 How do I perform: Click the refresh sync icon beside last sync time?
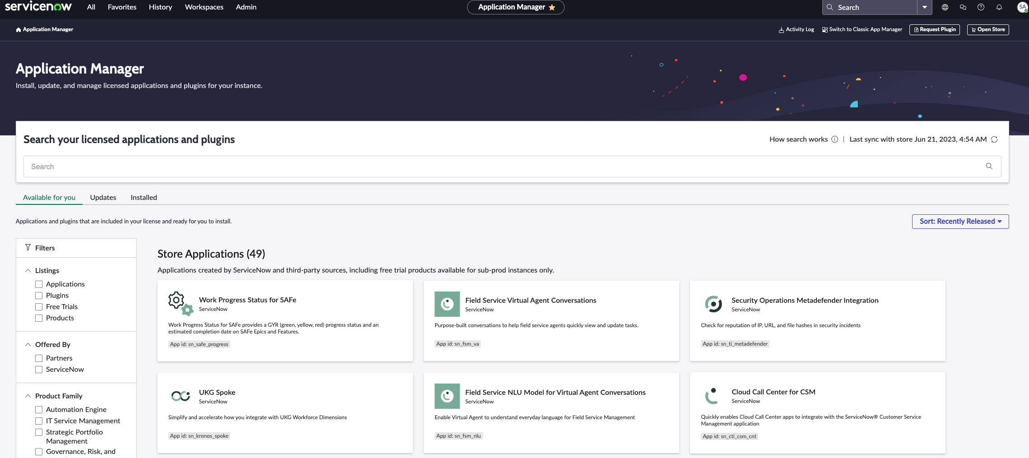tap(994, 139)
